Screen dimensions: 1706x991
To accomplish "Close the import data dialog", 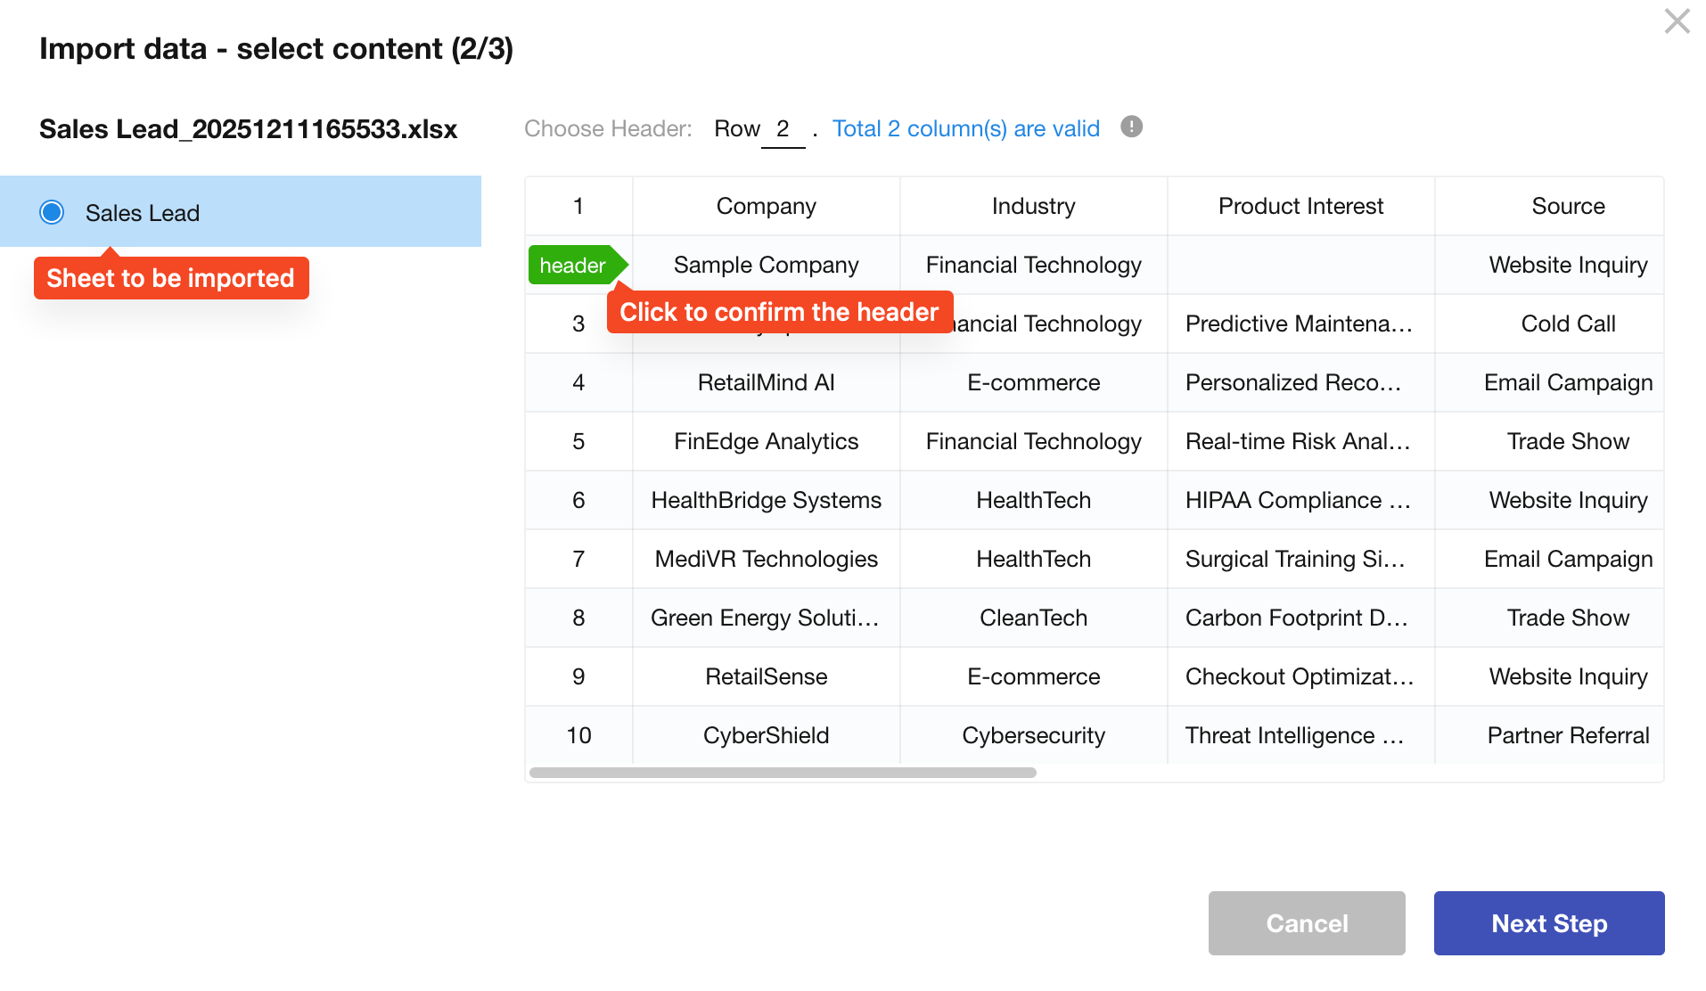I will (x=1677, y=21).
